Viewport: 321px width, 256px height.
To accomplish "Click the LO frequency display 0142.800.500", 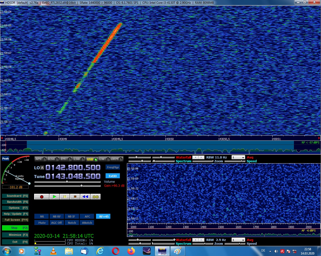I will [73, 167].
